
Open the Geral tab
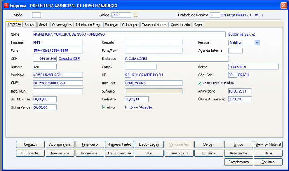tap(43, 24)
